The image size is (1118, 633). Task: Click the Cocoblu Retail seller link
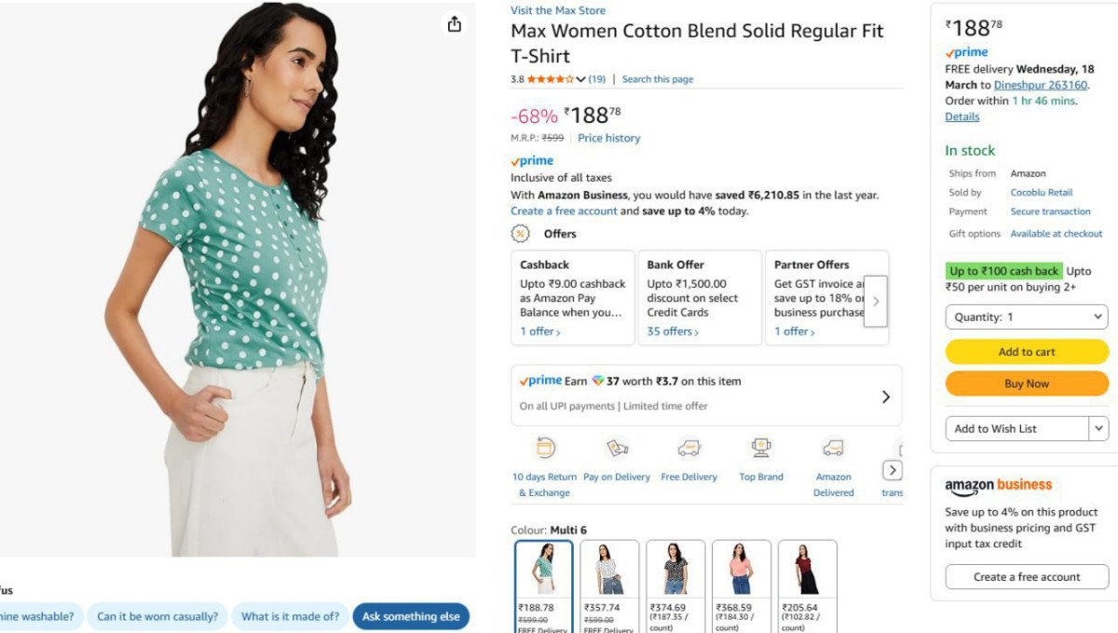pos(1041,192)
